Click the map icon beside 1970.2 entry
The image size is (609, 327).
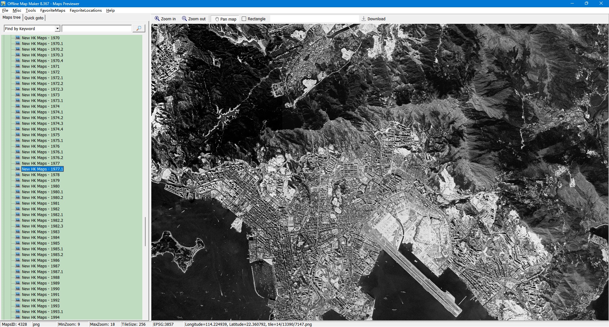pos(18,49)
